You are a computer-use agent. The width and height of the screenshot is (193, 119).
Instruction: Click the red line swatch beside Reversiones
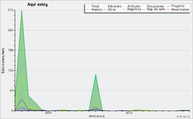tap(168, 9)
